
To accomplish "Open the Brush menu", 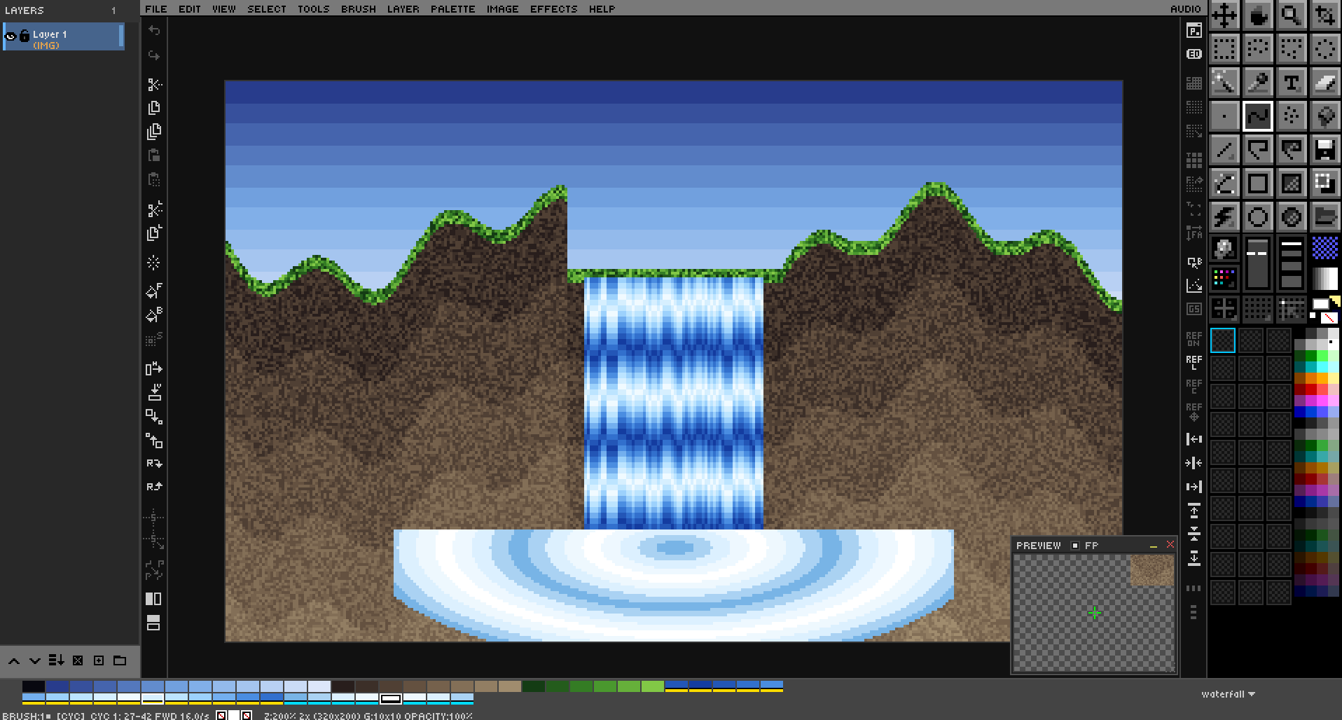I will [x=358, y=8].
